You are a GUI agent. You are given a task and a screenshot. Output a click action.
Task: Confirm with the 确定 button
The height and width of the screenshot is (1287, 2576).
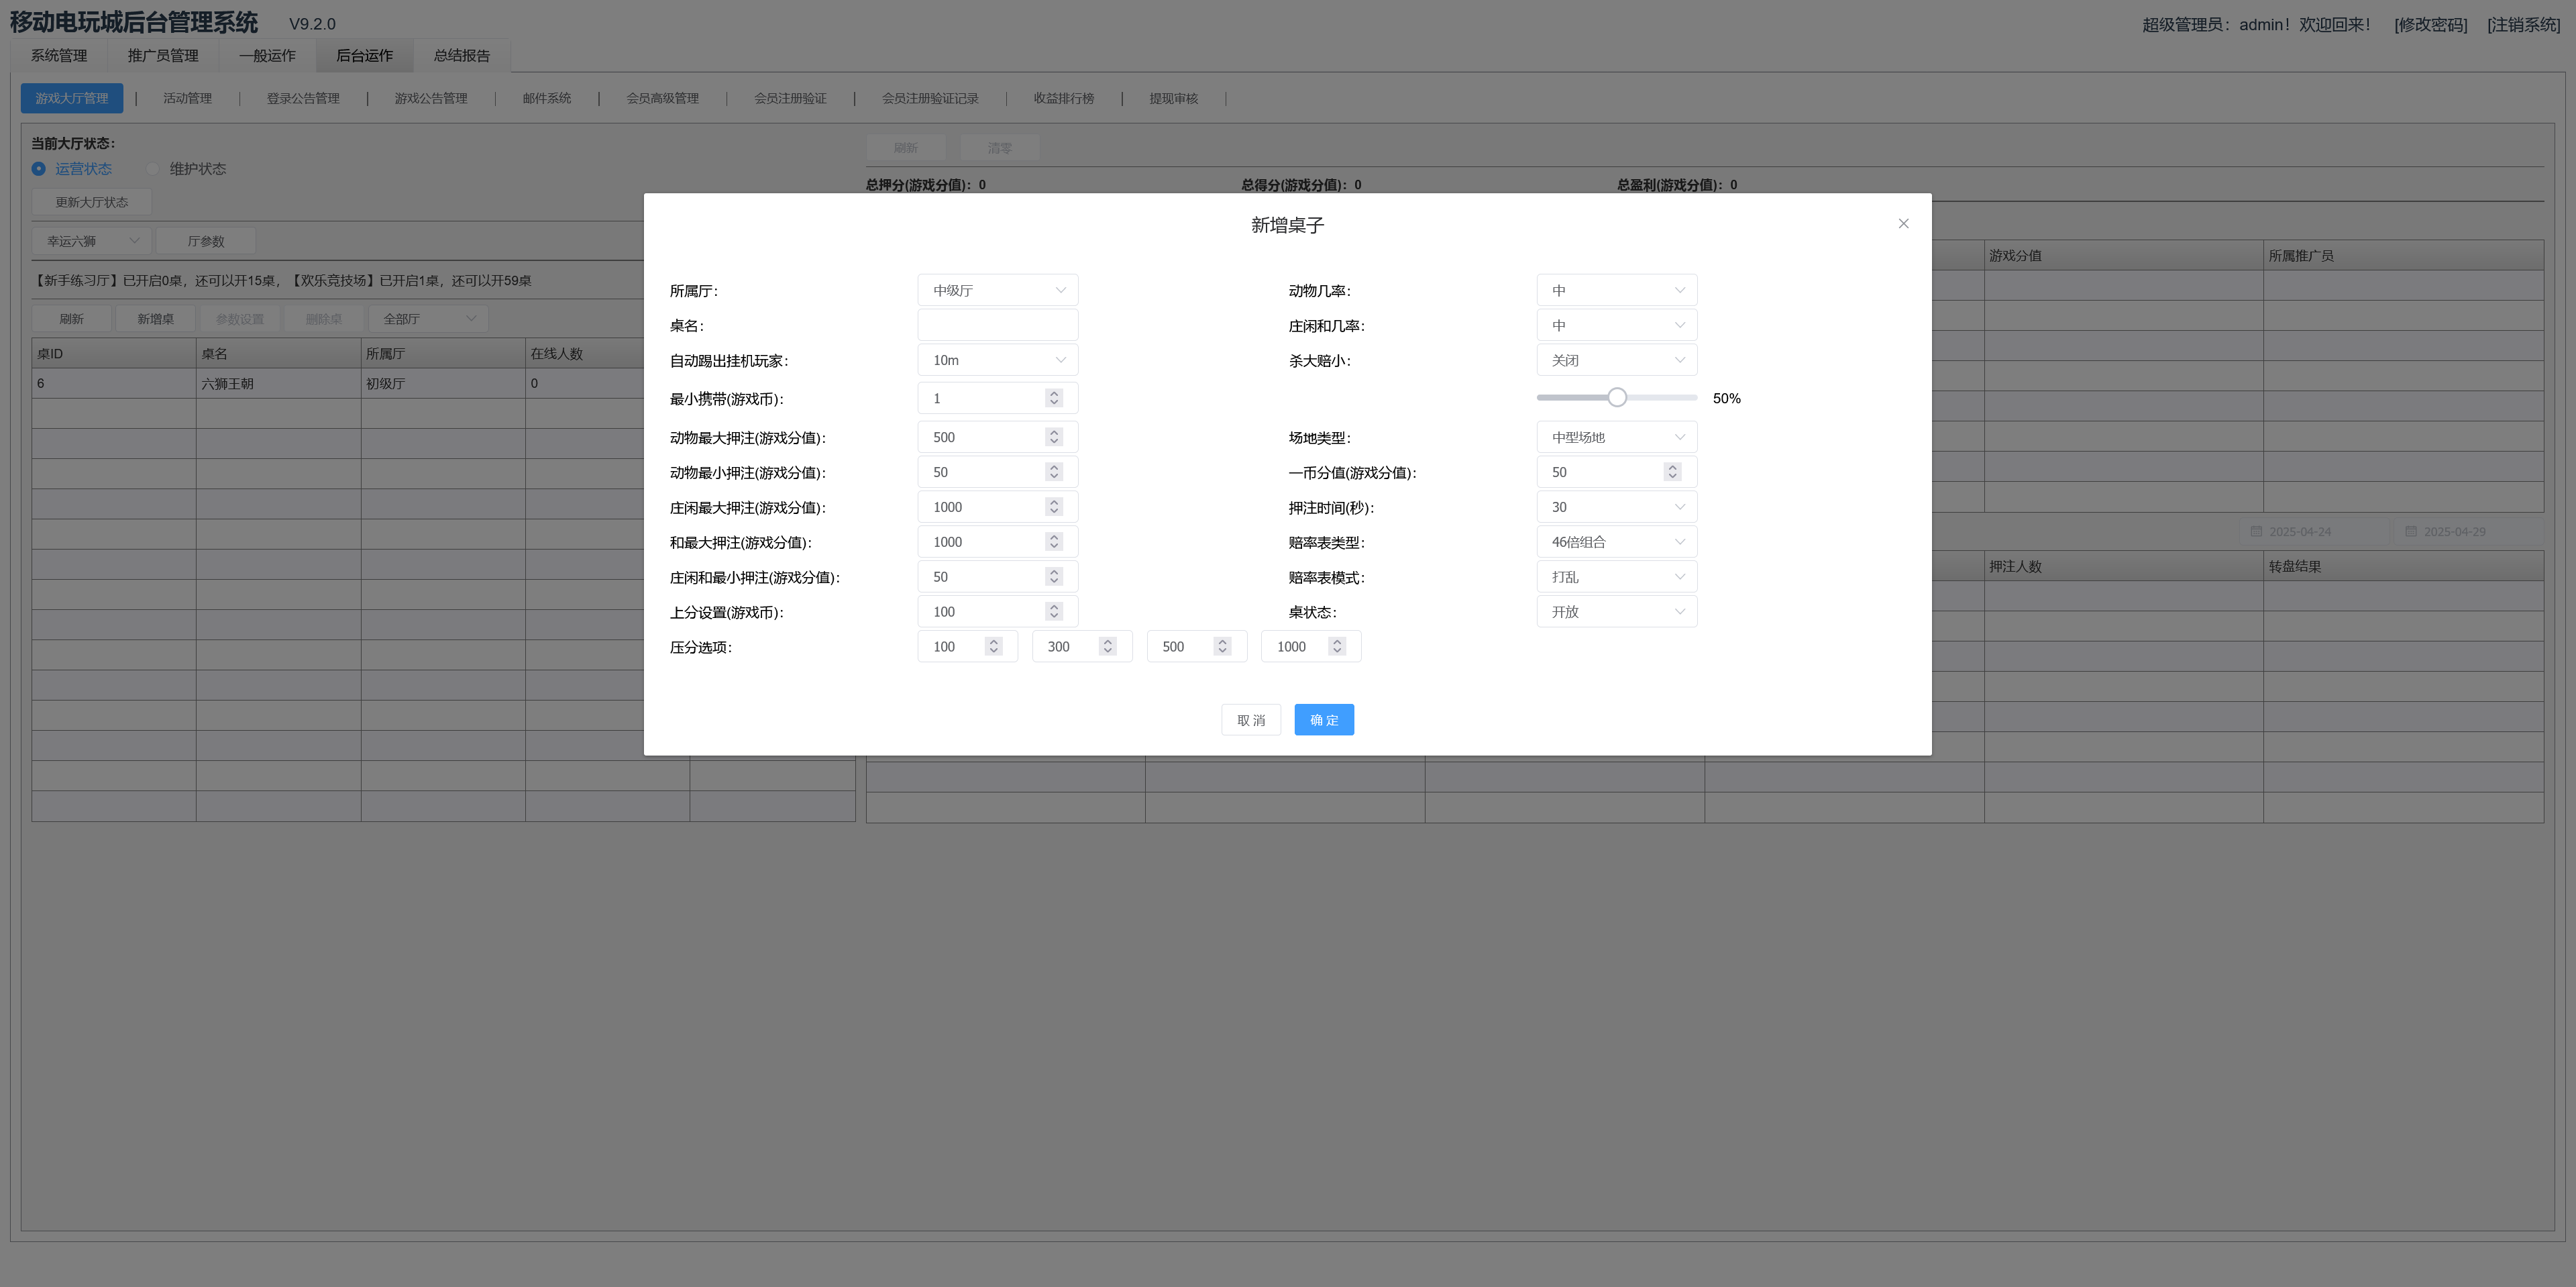click(x=1324, y=719)
